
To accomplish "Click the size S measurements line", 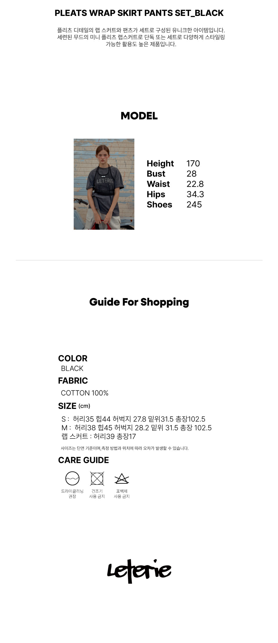I will (133, 419).
